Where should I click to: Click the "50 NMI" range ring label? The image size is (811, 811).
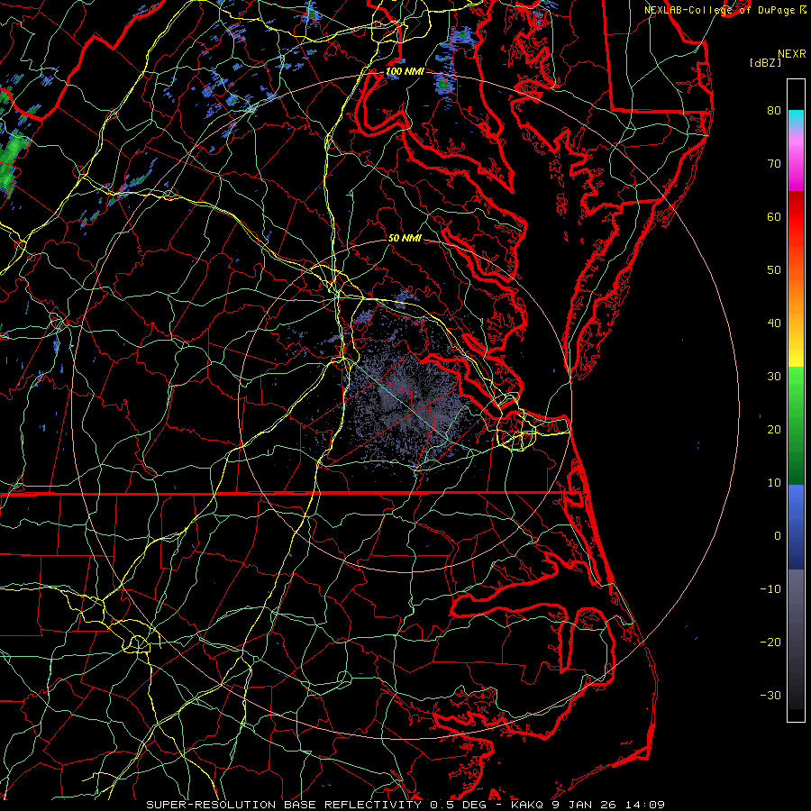[405, 239]
